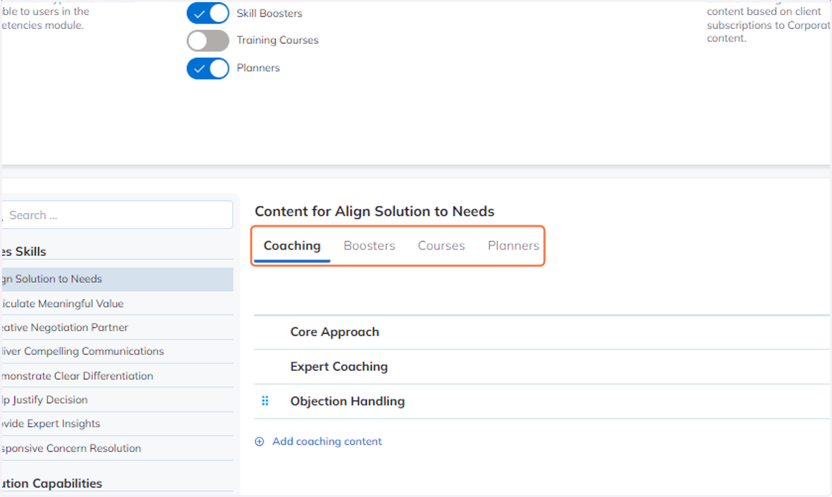Turn off the Skill Boosters toggle
832x497 pixels.
click(x=207, y=13)
